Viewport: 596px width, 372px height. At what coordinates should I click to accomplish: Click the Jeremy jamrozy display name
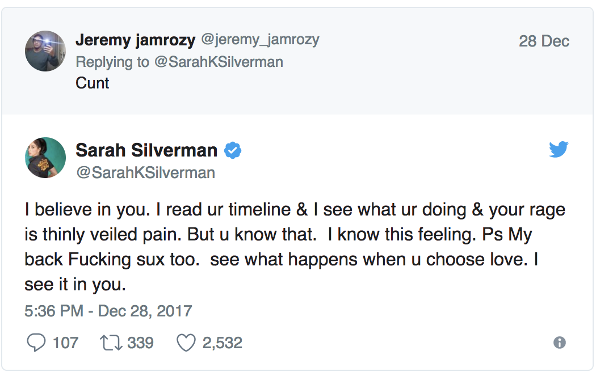tap(135, 40)
